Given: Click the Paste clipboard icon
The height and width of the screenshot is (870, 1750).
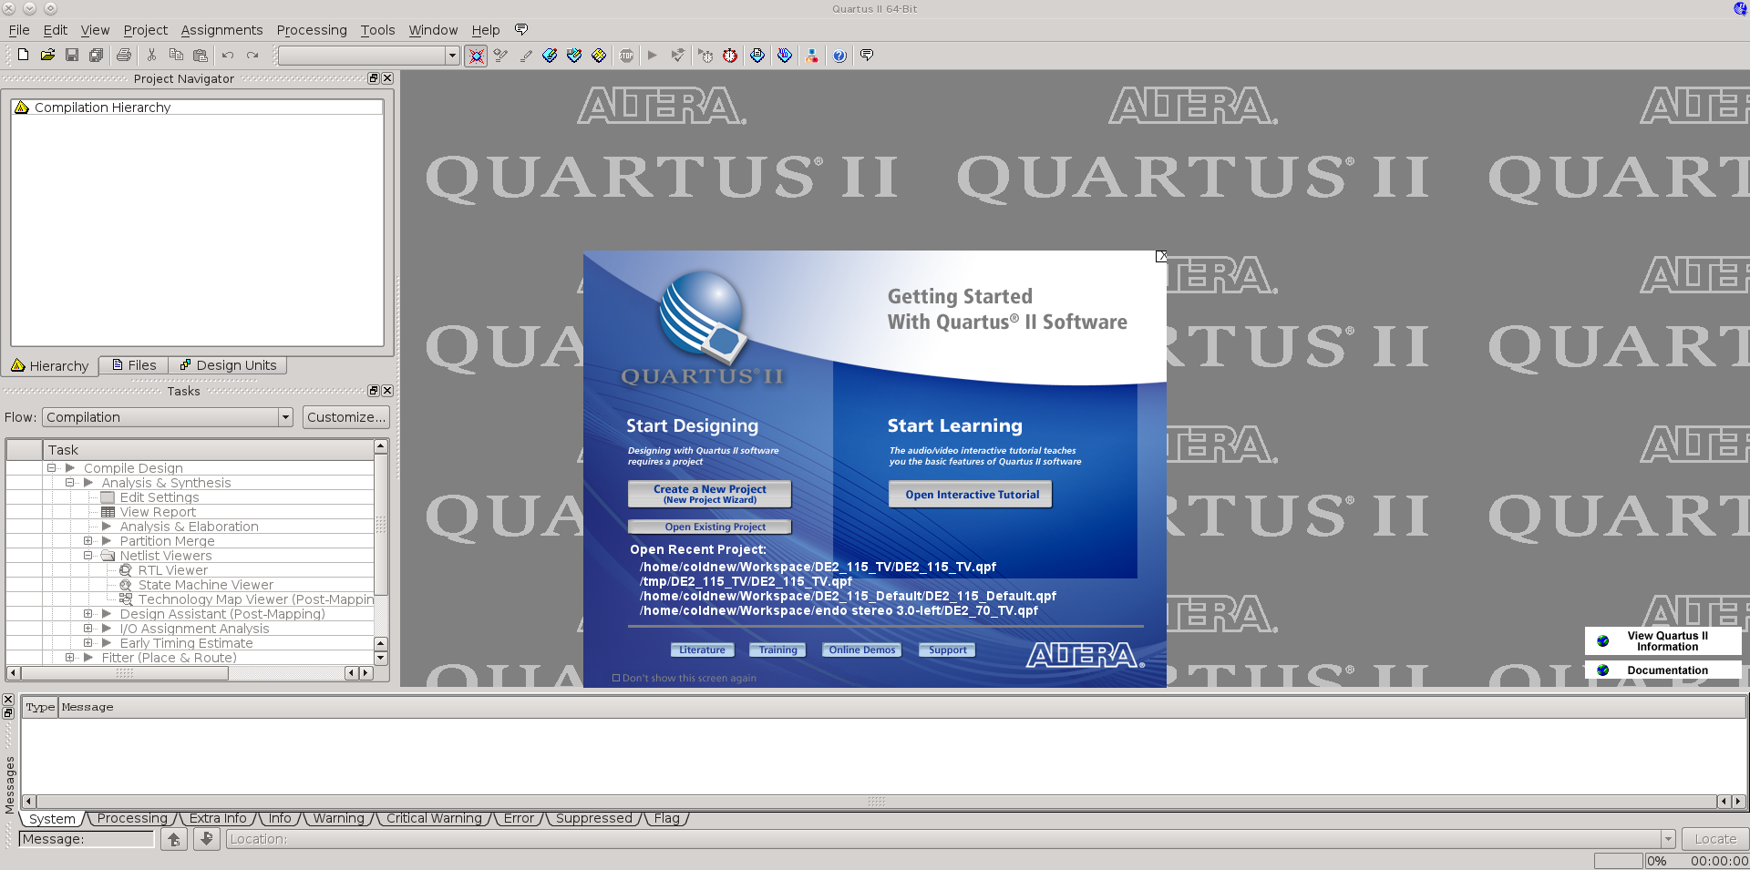Looking at the screenshot, I should (x=201, y=56).
